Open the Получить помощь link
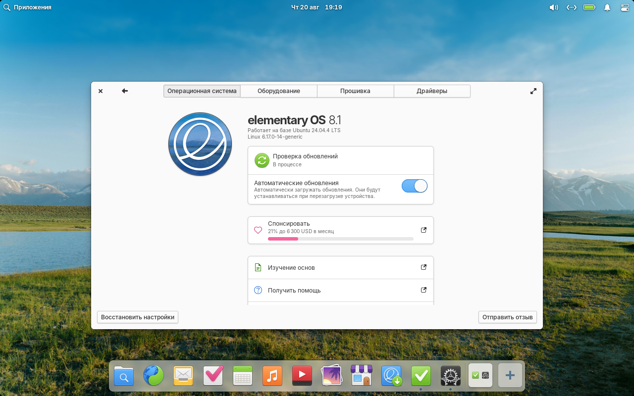The image size is (634, 396). (x=341, y=291)
